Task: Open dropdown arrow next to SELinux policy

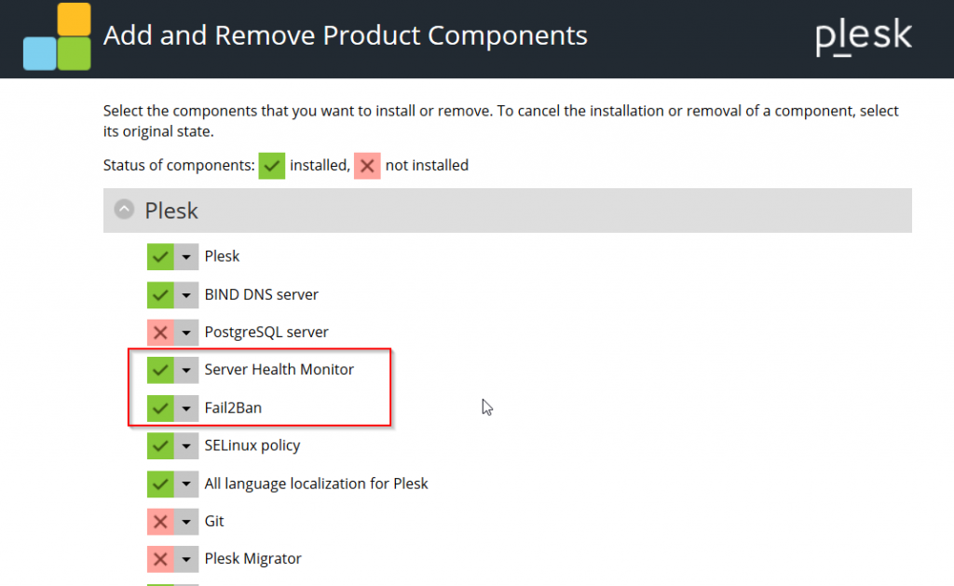Action: pyautogui.click(x=187, y=445)
